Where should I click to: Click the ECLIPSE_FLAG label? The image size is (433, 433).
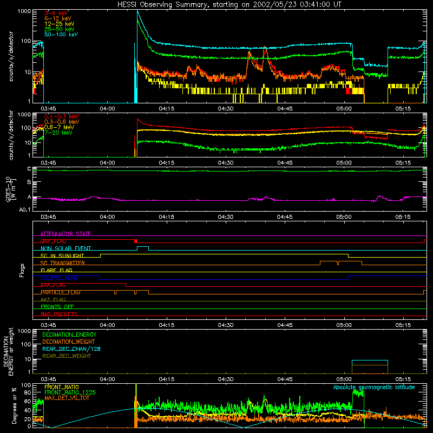59,278
